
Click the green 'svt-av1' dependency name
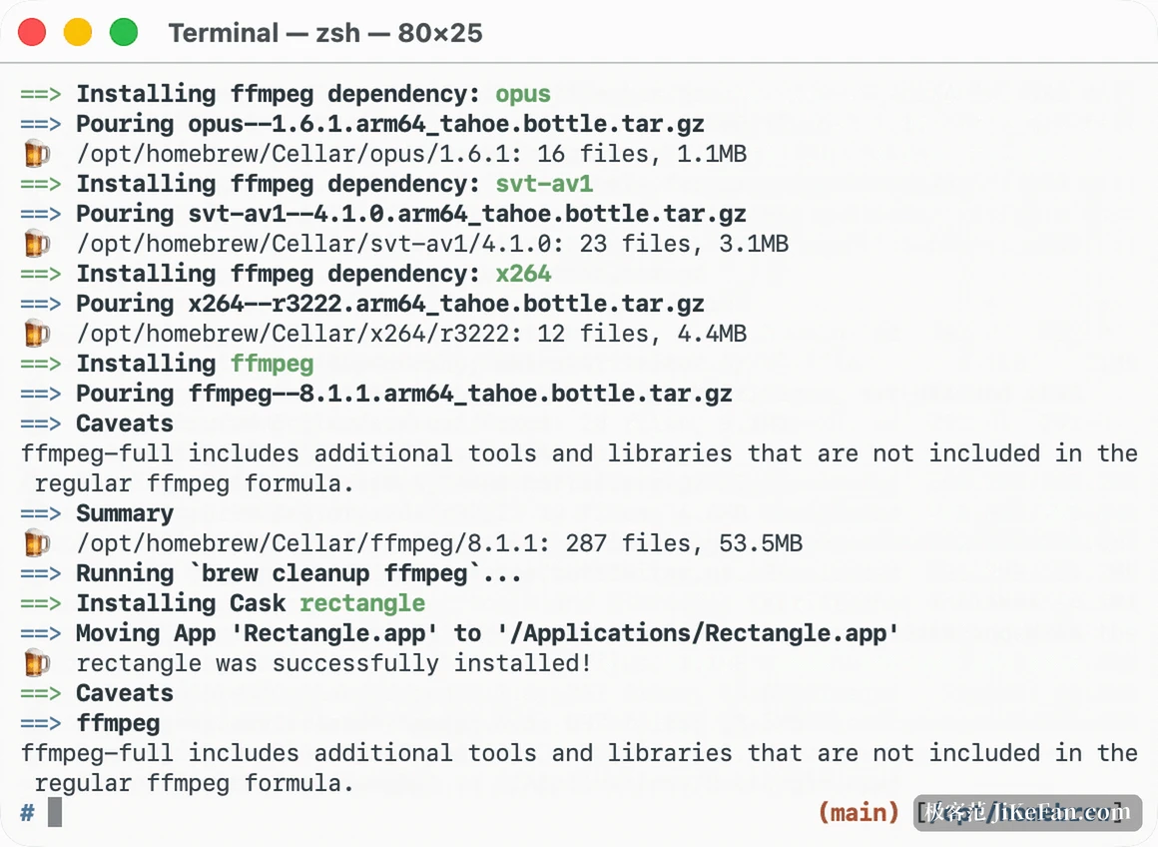543,184
